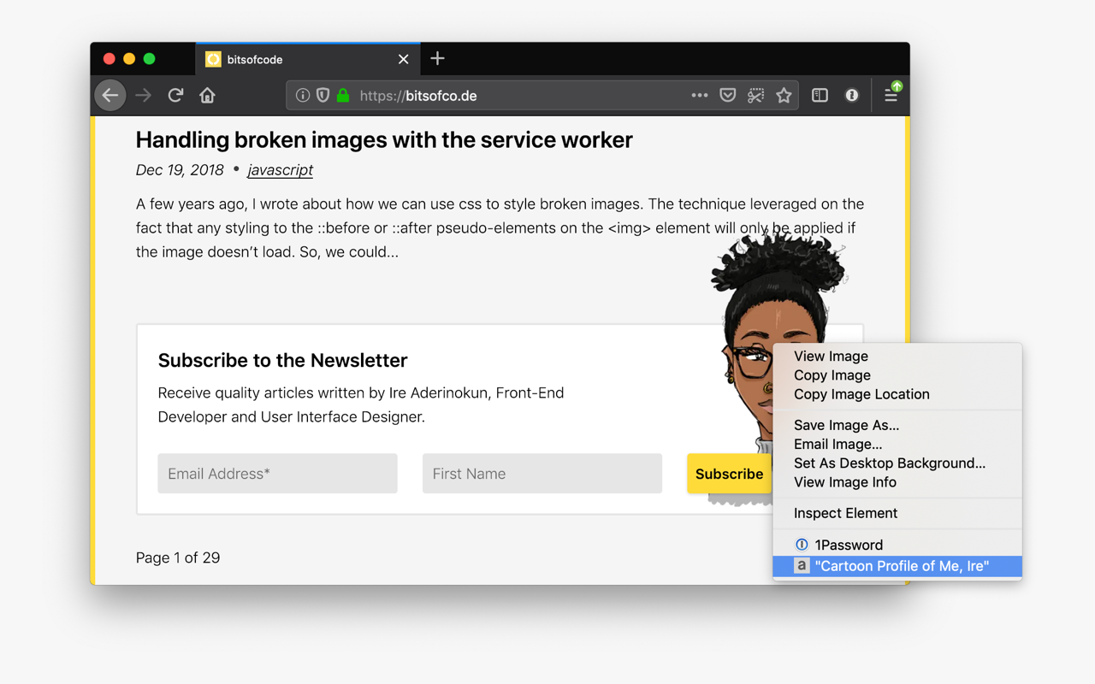Open page actions three-dot menu
1095x684 pixels.
tap(700, 96)
